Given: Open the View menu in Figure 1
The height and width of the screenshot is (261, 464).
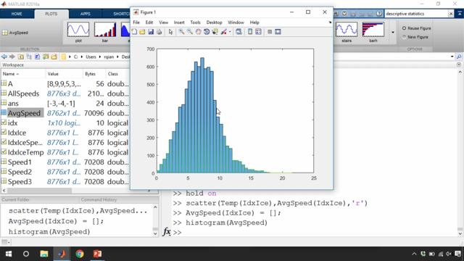Looking at the screenshot, I should click(163, 22).
